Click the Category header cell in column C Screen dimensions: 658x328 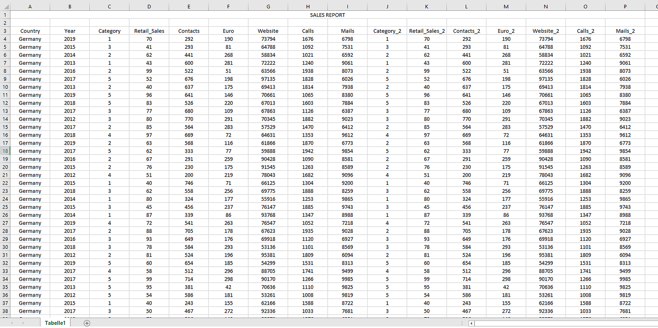(110, 31)
